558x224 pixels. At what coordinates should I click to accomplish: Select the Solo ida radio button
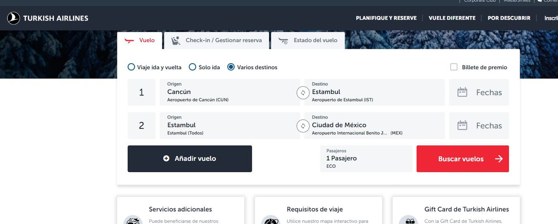[192, 67]
